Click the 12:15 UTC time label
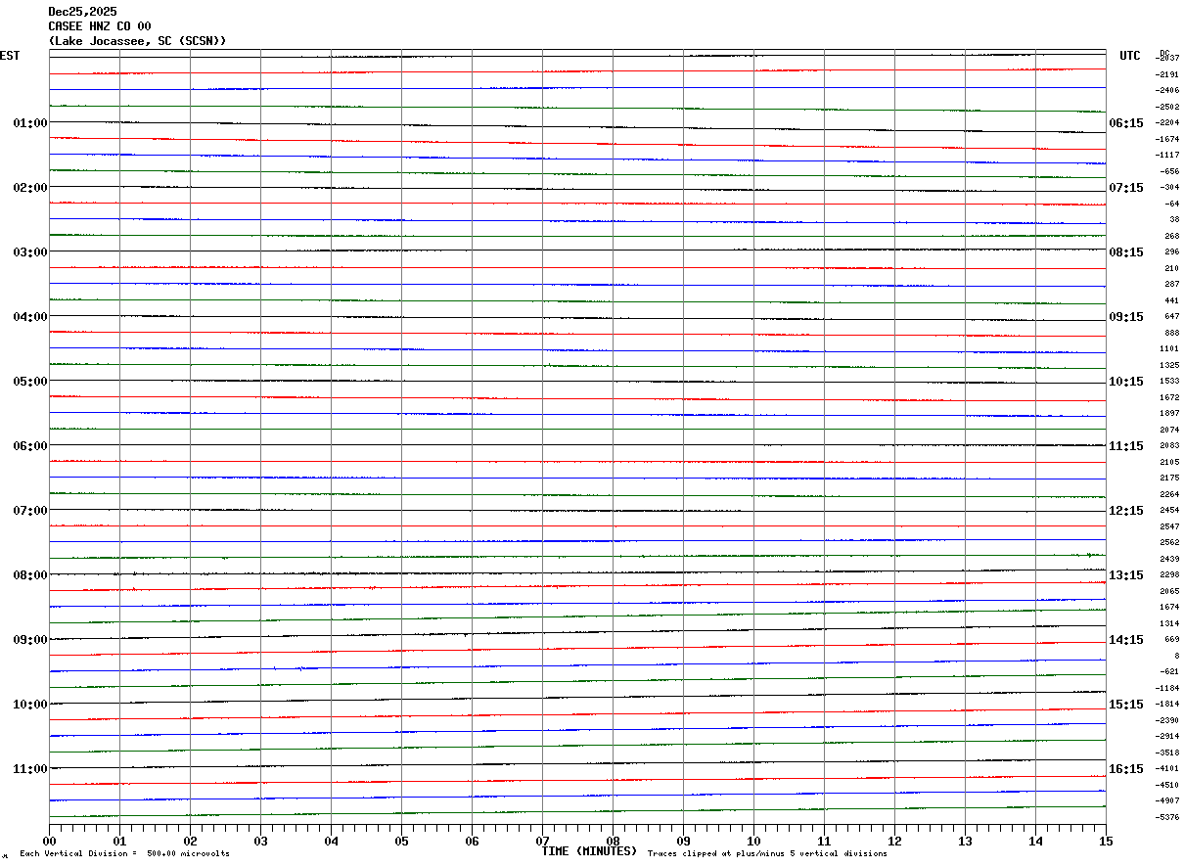The image size is (1184, 867). (1126, 510)
